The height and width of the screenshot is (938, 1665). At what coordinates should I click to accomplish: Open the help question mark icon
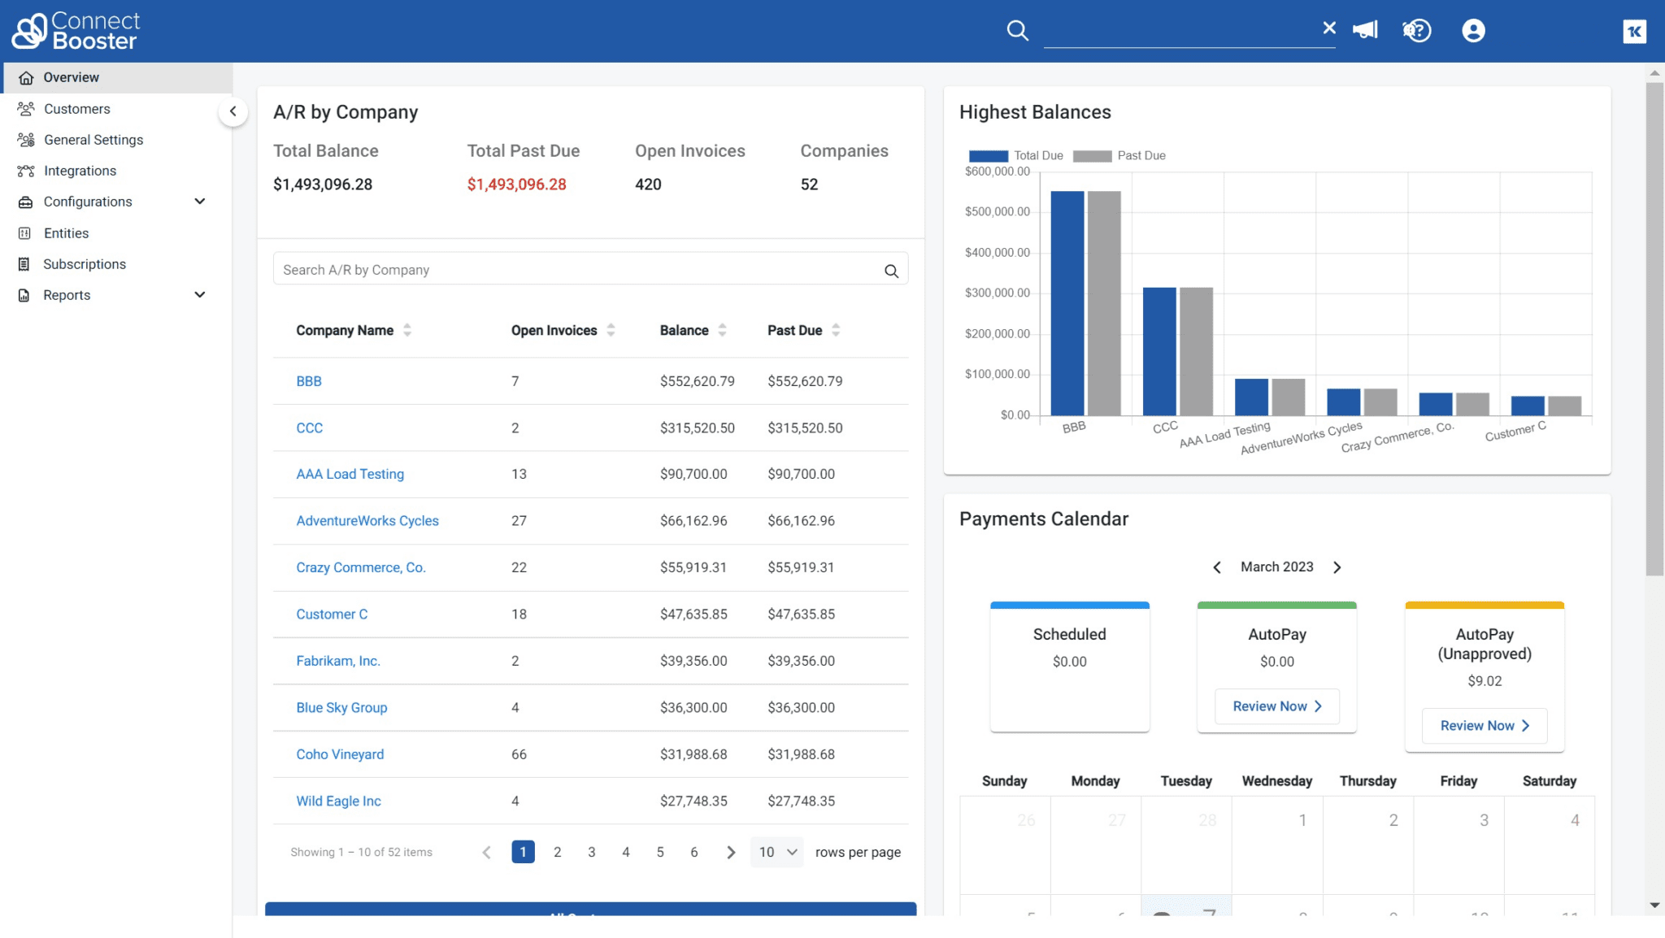tap(1417, 30)
